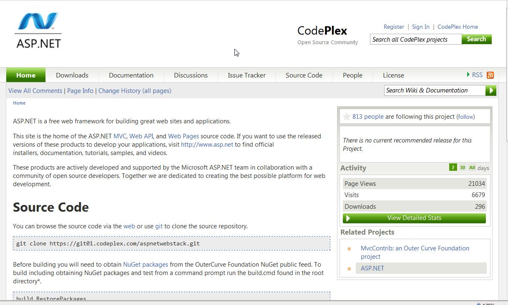The image size is (508, 305).
Task: Click the CodePlex Open Source Community logo
Action: point(327,35)
